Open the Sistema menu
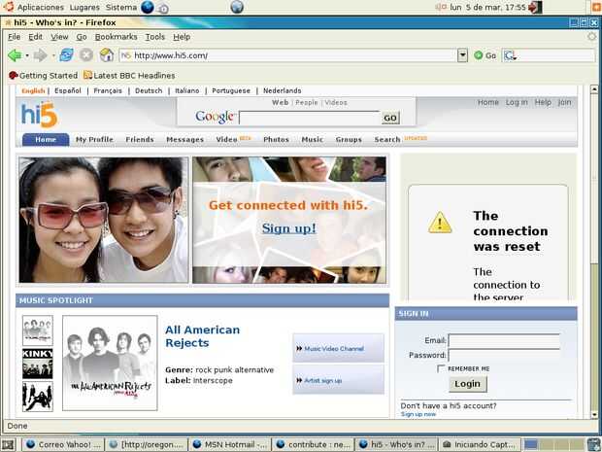 [x=121, y=7]
